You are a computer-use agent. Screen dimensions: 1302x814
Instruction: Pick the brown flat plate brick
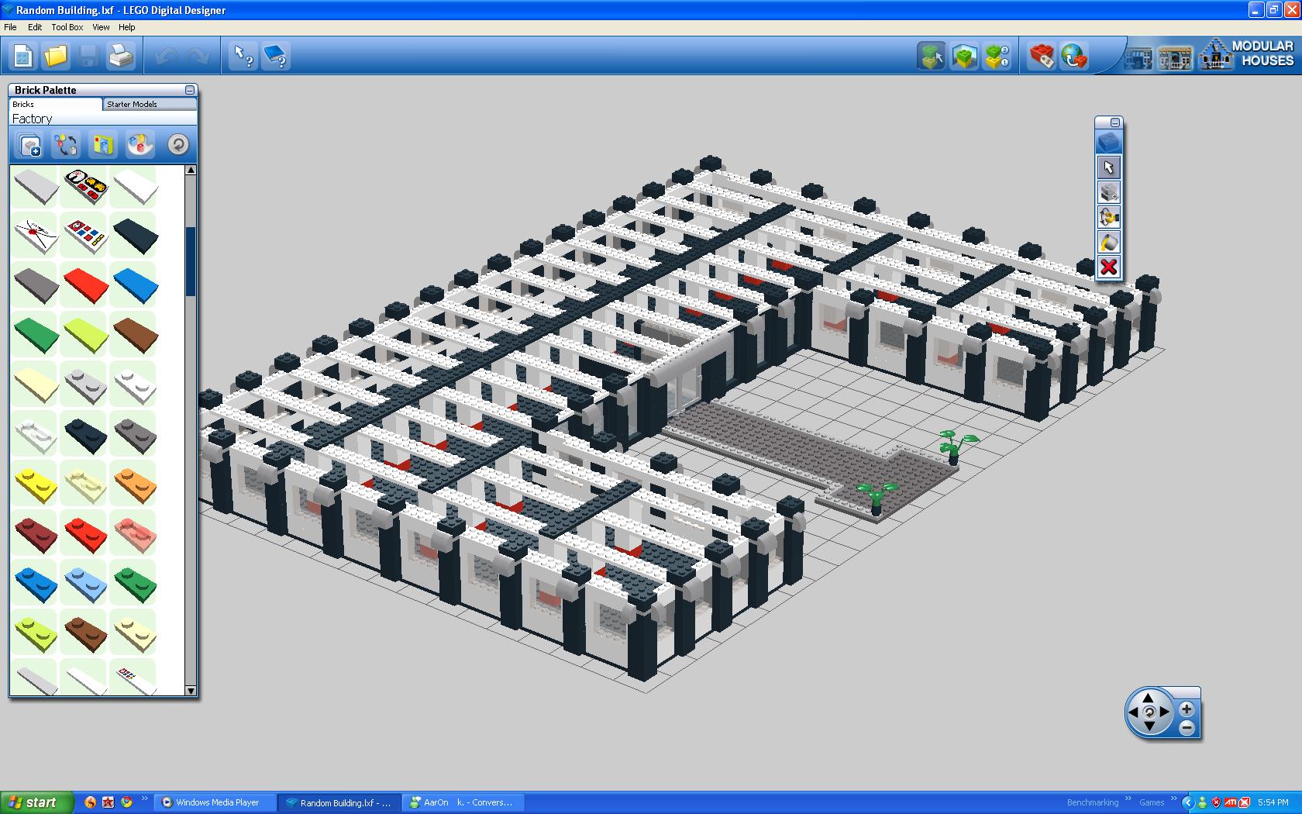click(135, 334)
